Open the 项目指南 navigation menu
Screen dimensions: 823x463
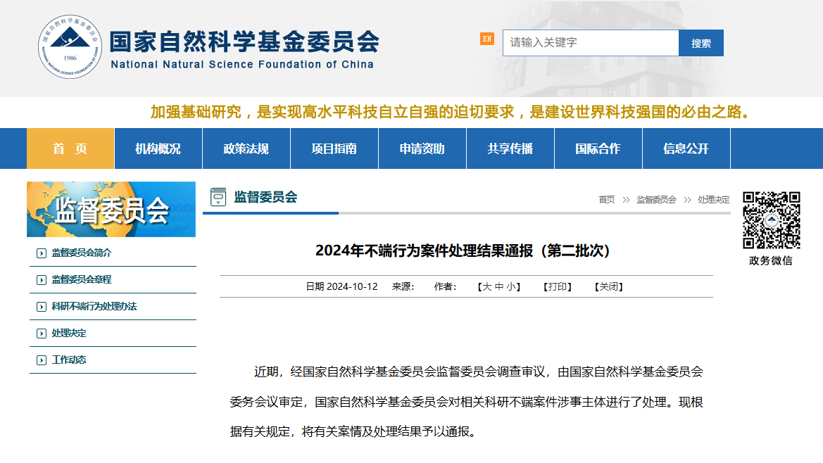click(x=334, y=148)
